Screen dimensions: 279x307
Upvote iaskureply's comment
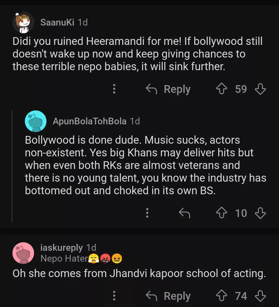point(221,296)
